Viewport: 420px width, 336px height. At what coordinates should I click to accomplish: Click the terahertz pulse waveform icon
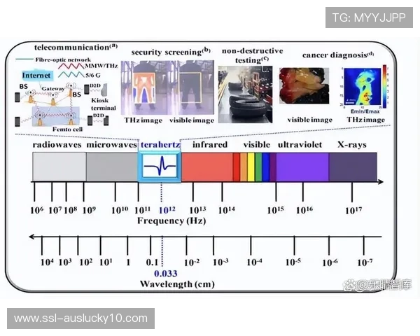[x=160, y=168]
